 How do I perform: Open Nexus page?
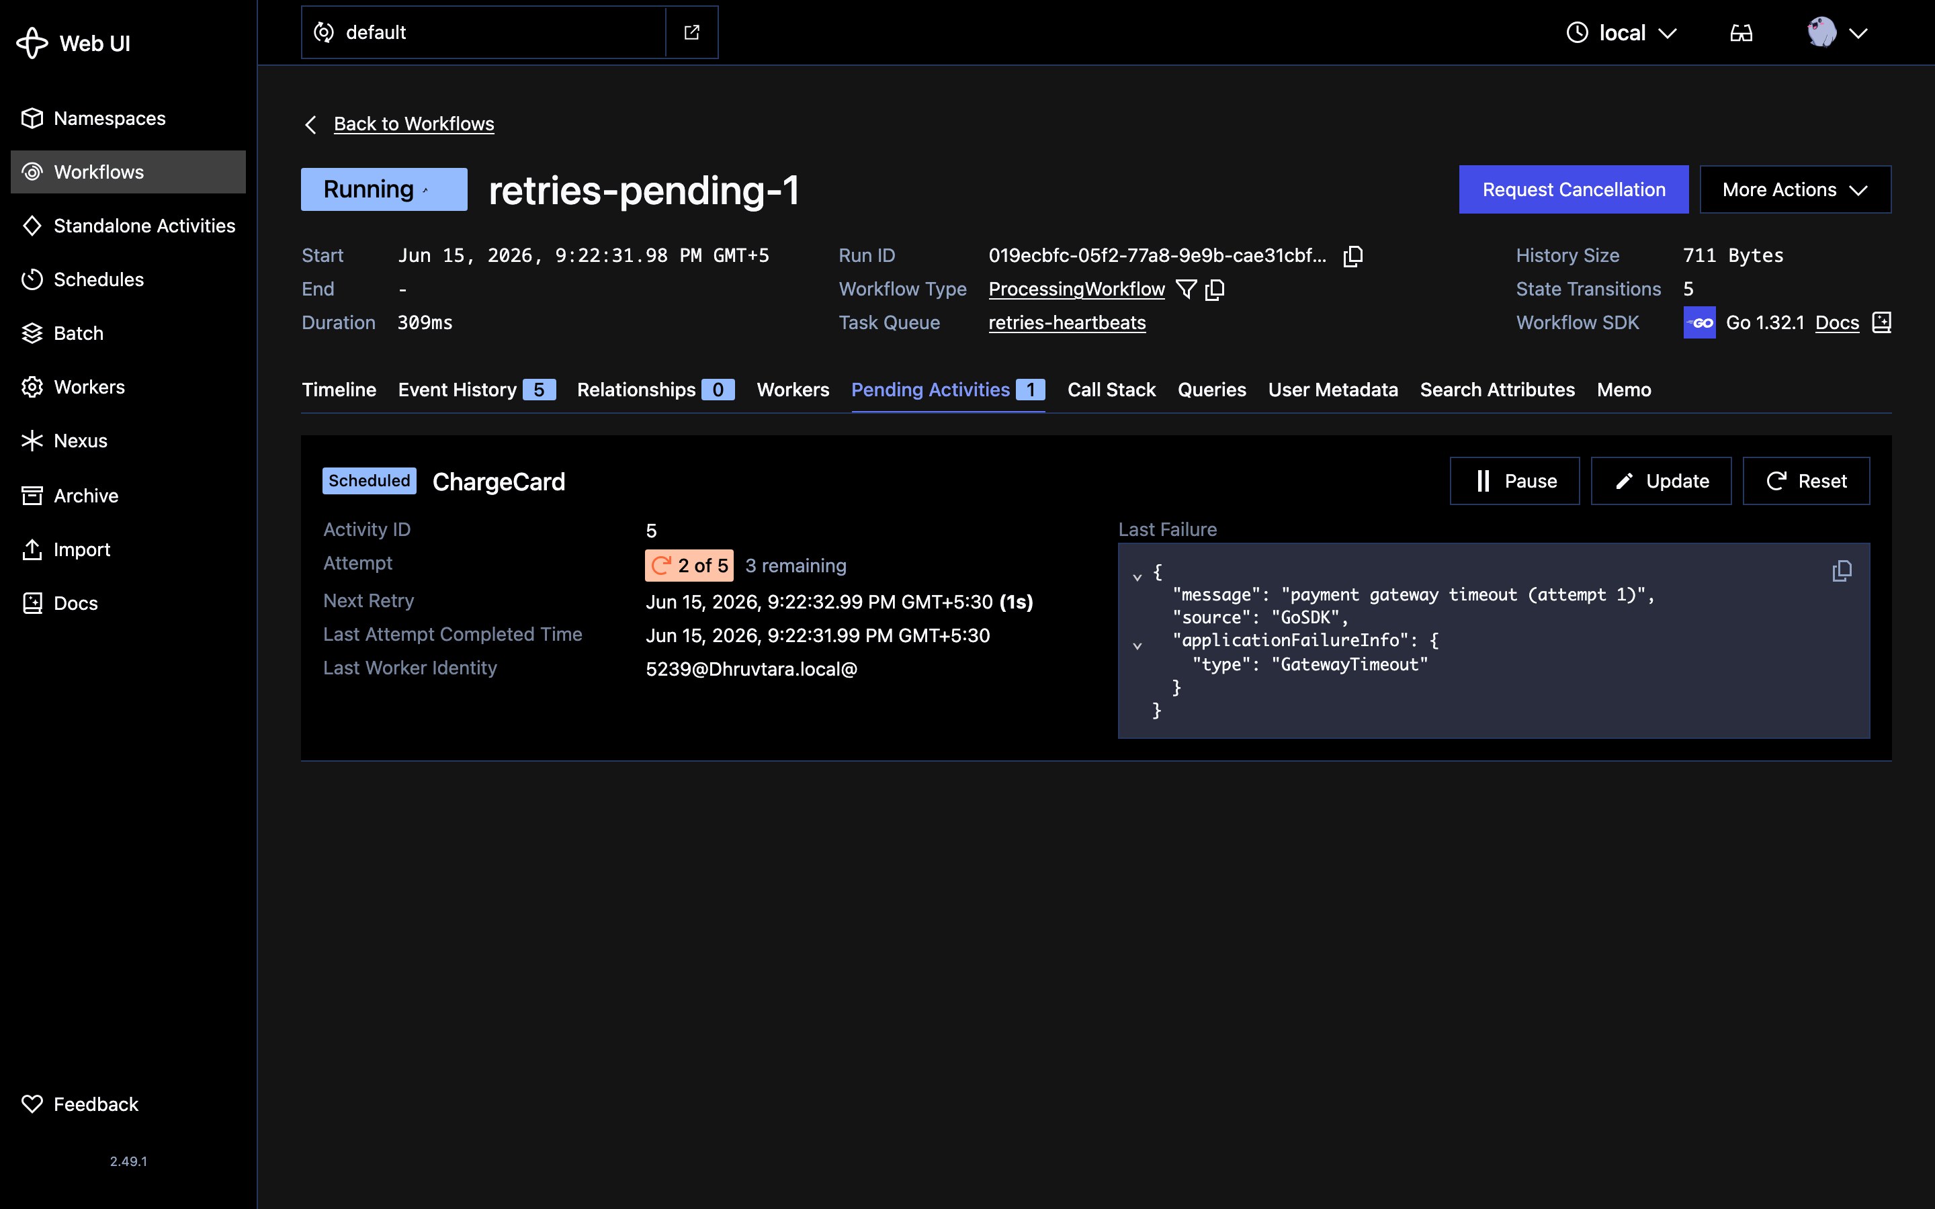click(128, 441)
